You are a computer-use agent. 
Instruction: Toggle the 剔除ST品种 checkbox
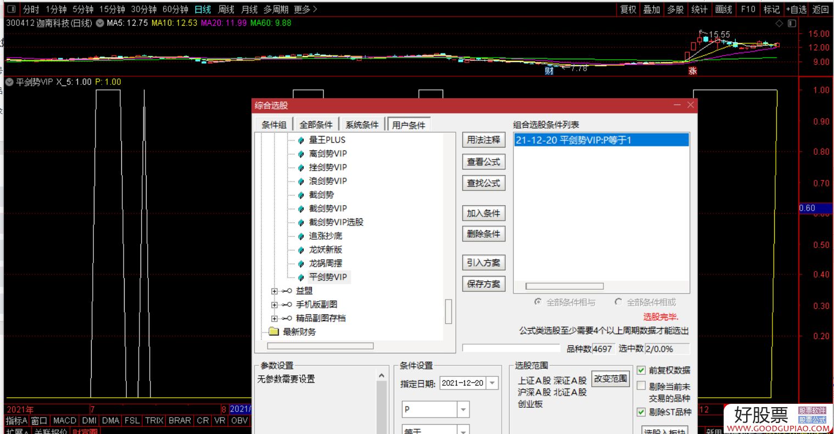(x=641, y=412)
